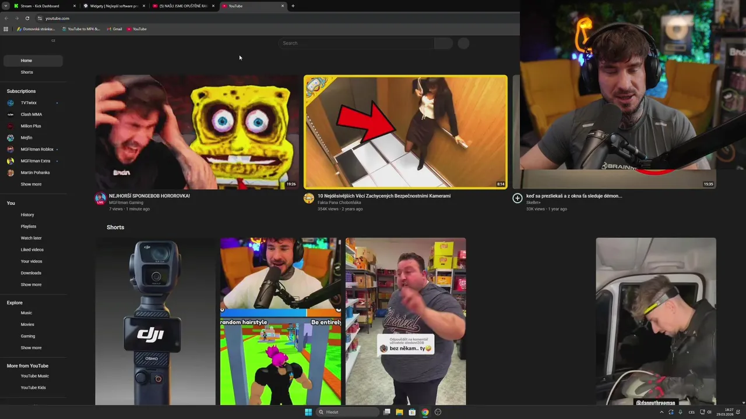
Task: Open the 'bez někam.. ty' shop short
Action: coord(406,321)
